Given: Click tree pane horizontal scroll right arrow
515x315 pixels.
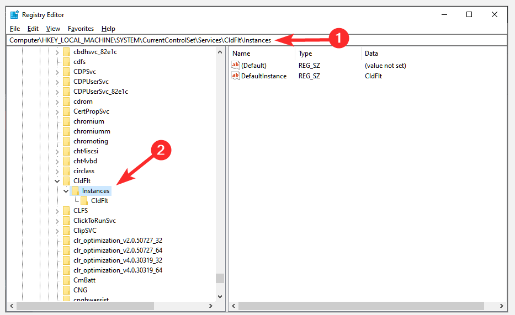Looking at the screenshot, I should [x=211, y=306].
